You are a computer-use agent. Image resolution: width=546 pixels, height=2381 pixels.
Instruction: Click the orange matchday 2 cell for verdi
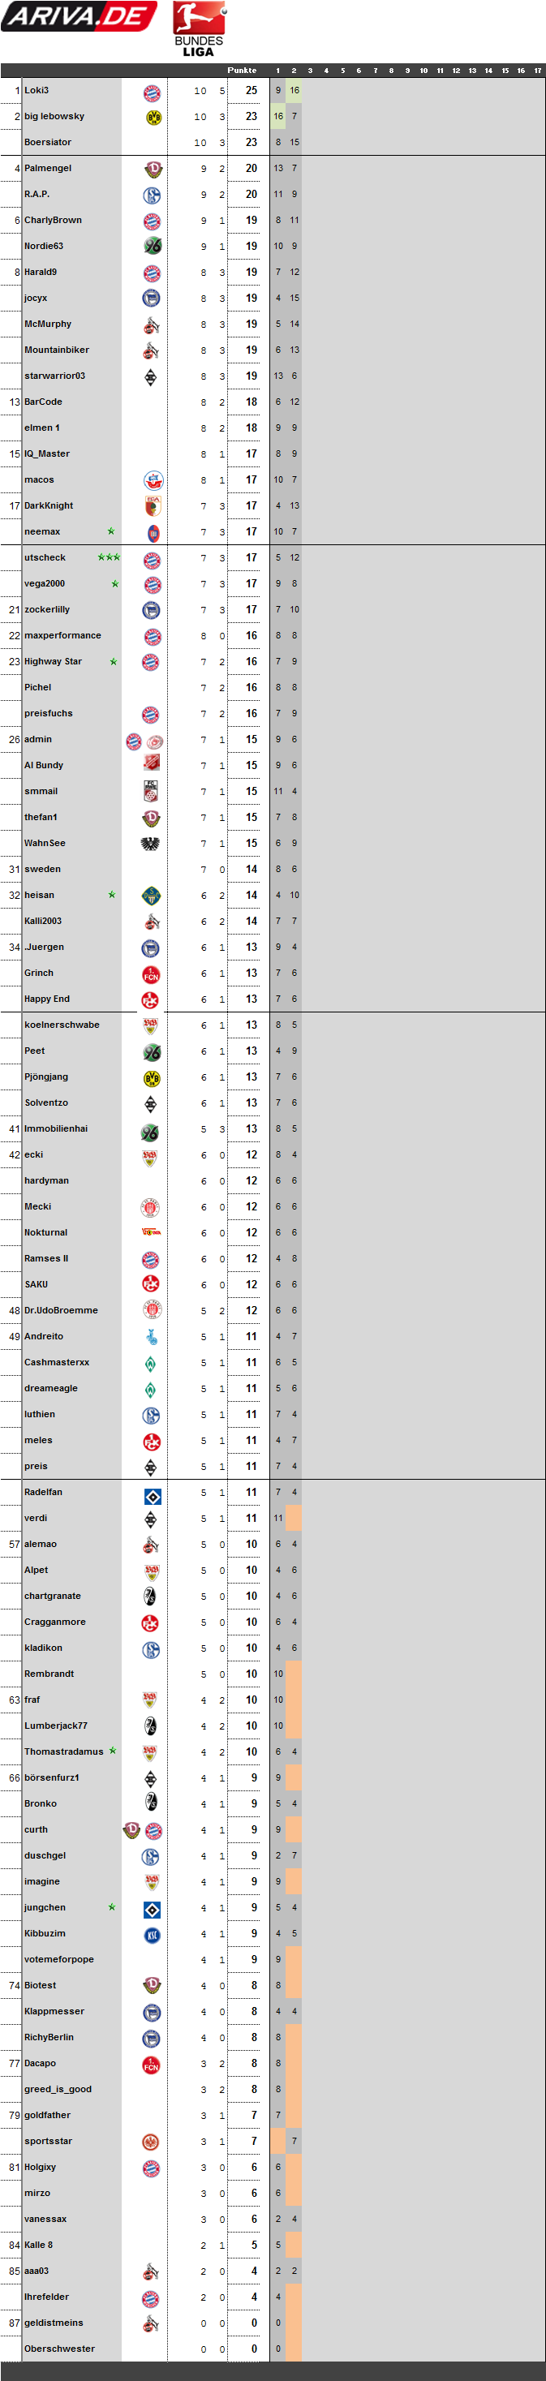tap(294, 1518)
